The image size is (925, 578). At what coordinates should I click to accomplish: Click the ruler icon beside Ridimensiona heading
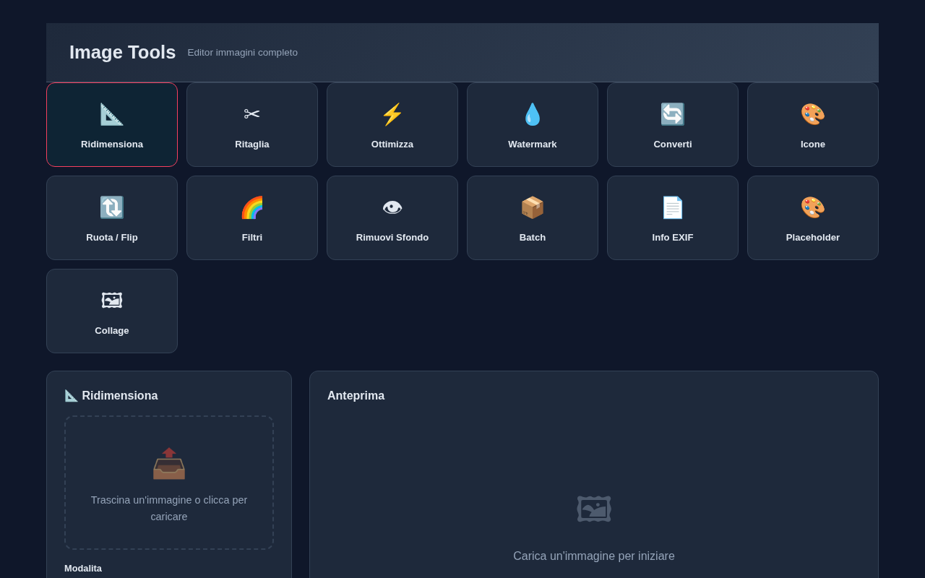click(x=70, y=395)
